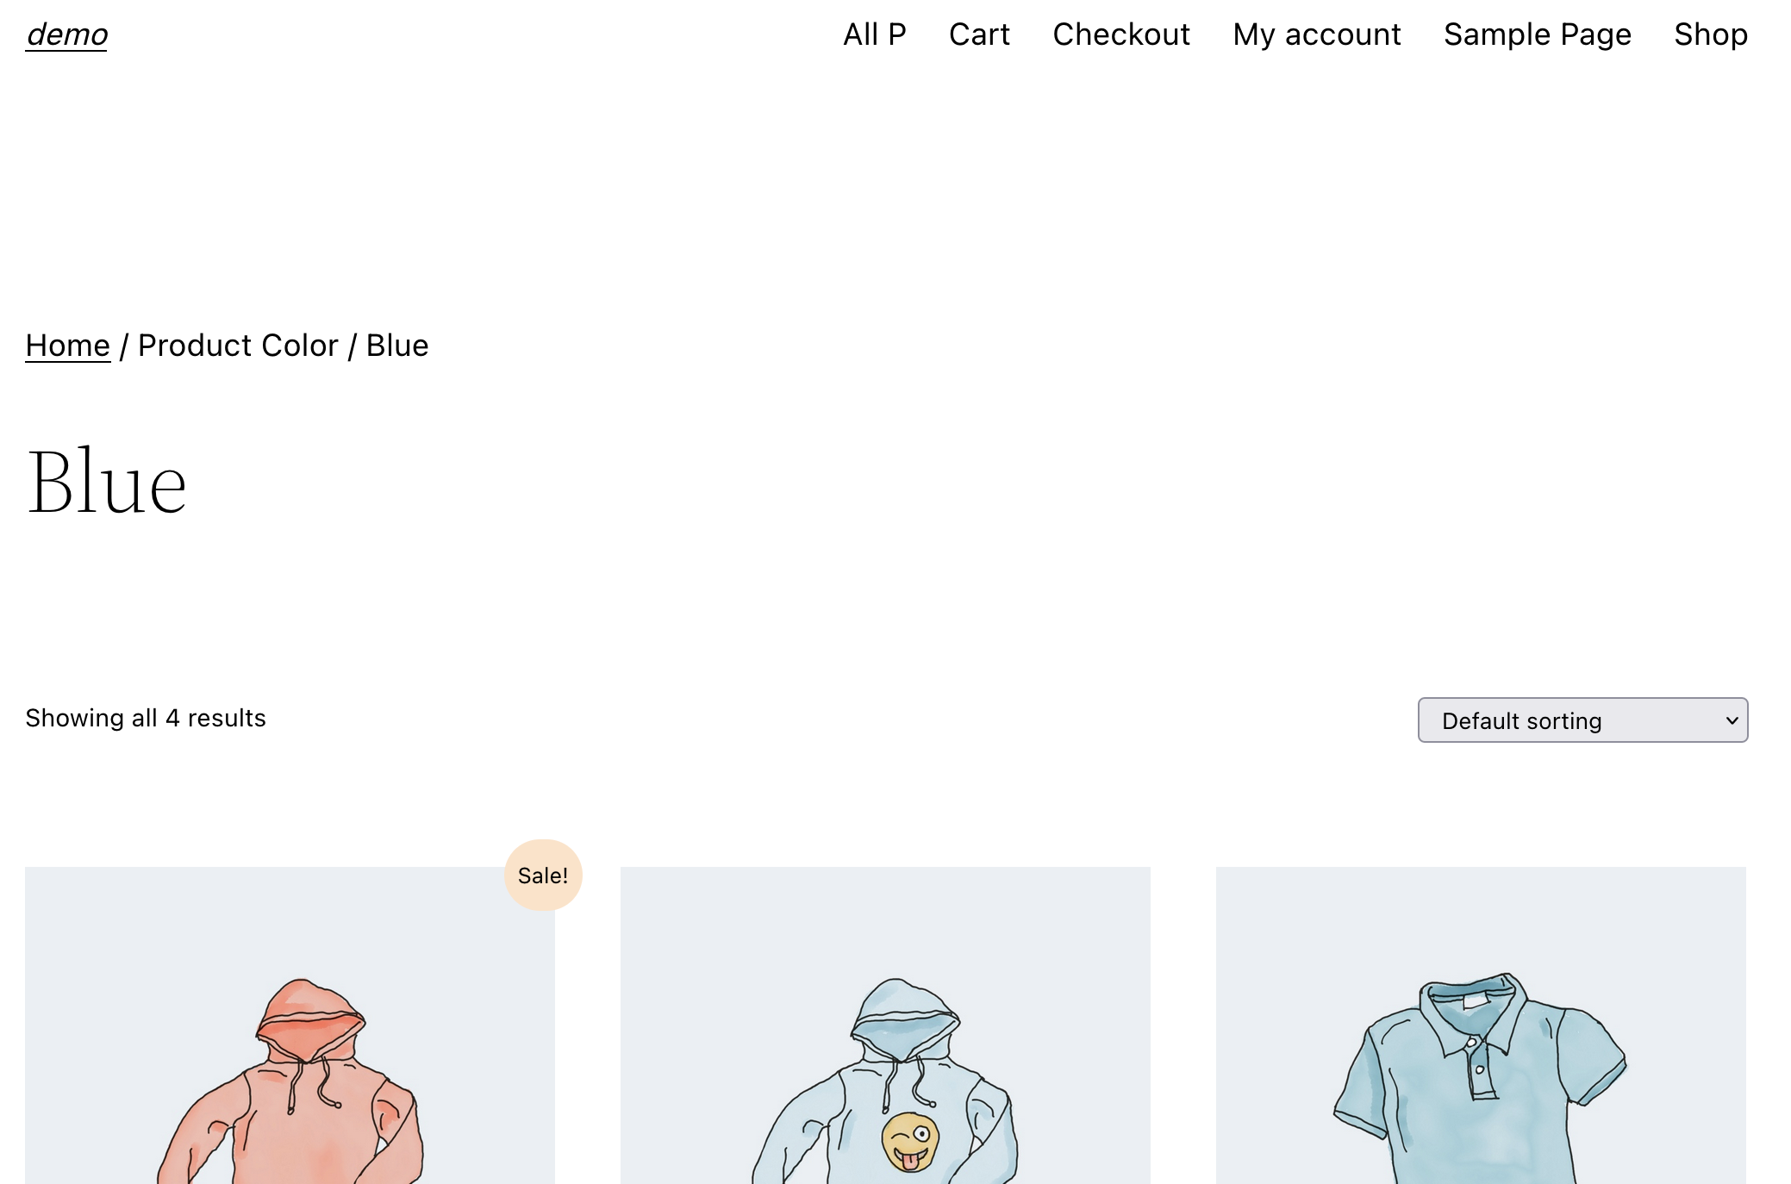Click the Sale! badge on hoodie

(543, 876)
